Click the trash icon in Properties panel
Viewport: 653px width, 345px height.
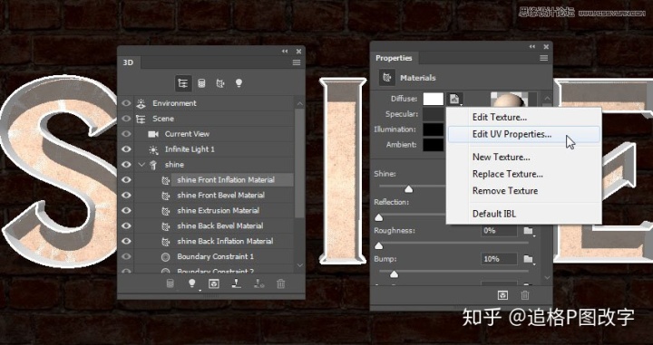click(525, 295)
